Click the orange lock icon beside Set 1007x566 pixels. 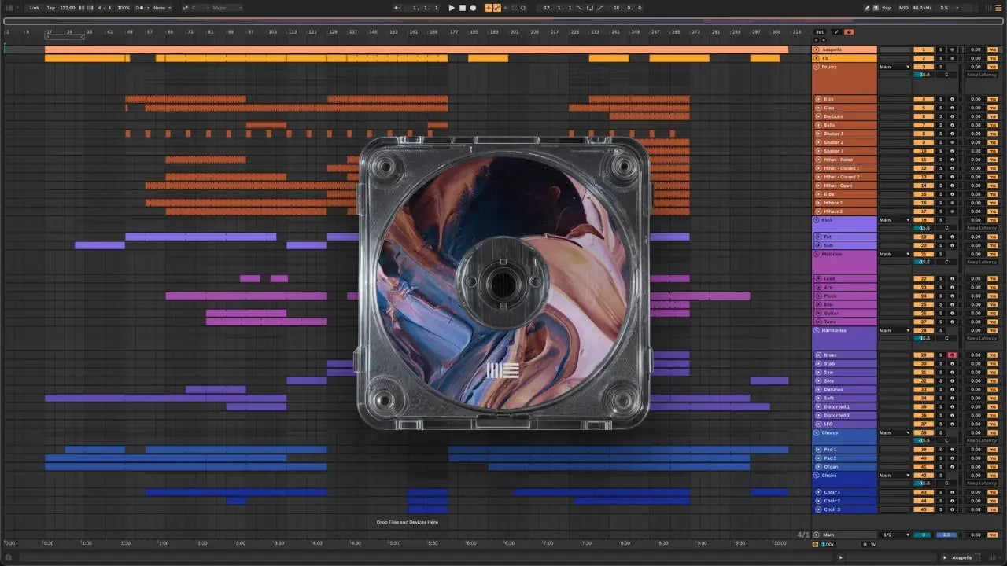pyautogui.click(x=849, y=32)
